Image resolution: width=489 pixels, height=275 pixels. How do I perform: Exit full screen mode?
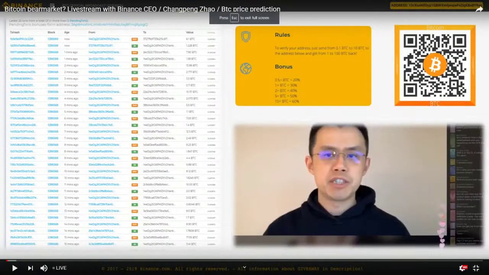[476, 268]
